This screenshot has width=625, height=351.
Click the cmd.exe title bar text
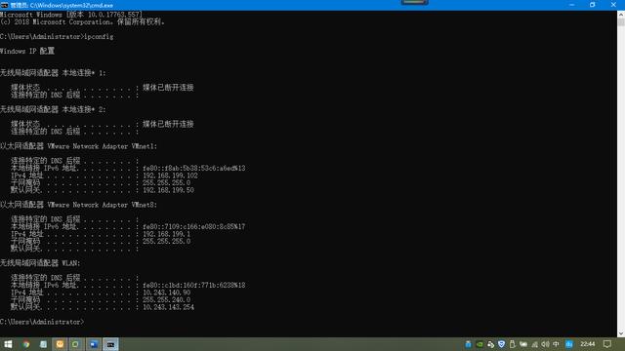coord(62,5)
